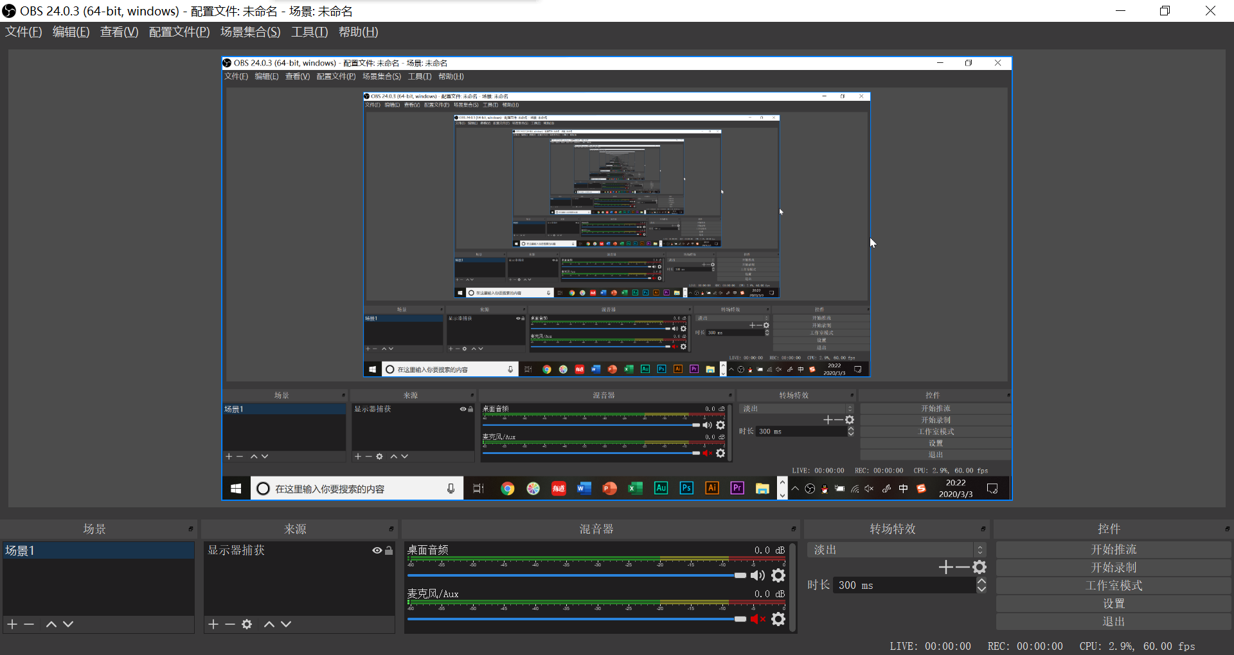Adjust the 麦克风/Aux volume slider

pyautogui.click(x=577, y=619)
